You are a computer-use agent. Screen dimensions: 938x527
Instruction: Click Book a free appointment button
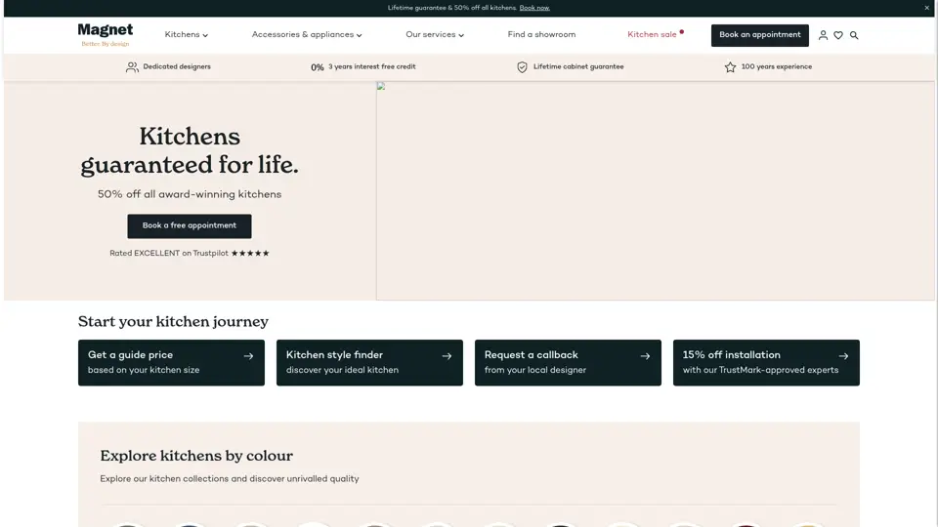coord(189,225)
